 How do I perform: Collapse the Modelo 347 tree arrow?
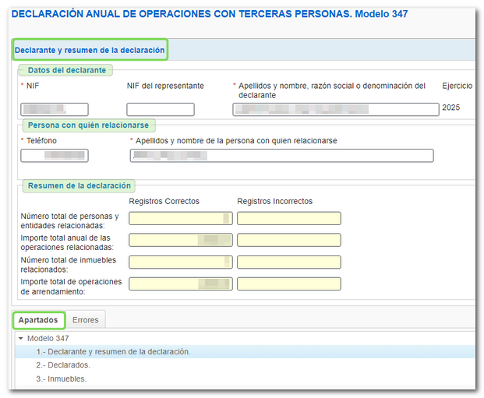point(21,339)
